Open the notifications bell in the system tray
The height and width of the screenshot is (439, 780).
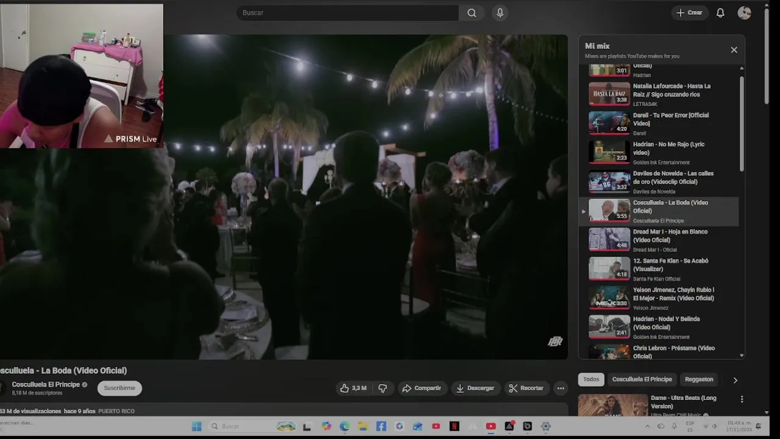759,426
